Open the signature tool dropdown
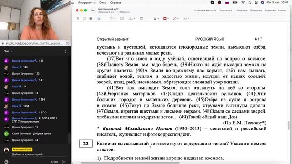 point(132,18)
